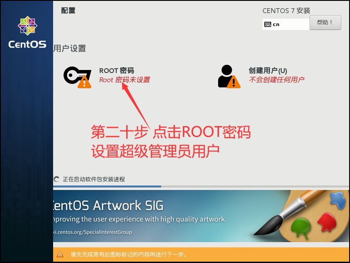Click the CentOS Artwork SIG banner

(201, 216)
